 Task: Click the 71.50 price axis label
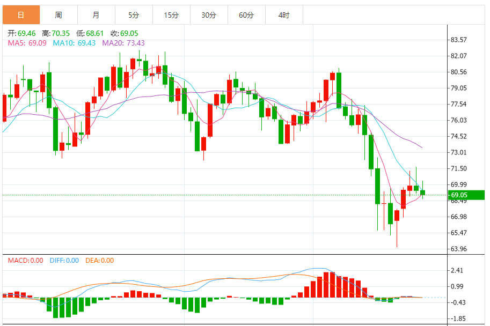(x=459, y=168)
